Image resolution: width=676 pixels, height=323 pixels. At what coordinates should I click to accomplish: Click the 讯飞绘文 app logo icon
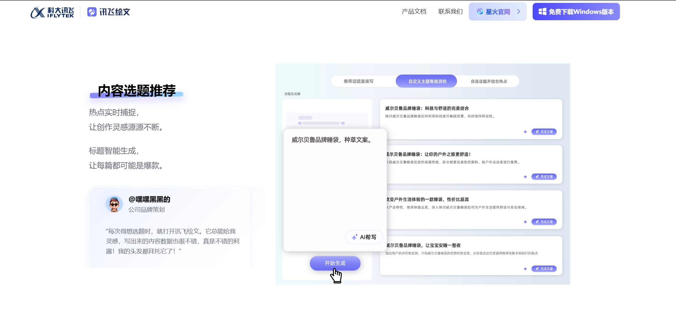pyautogui.click(x=92, y=12)
